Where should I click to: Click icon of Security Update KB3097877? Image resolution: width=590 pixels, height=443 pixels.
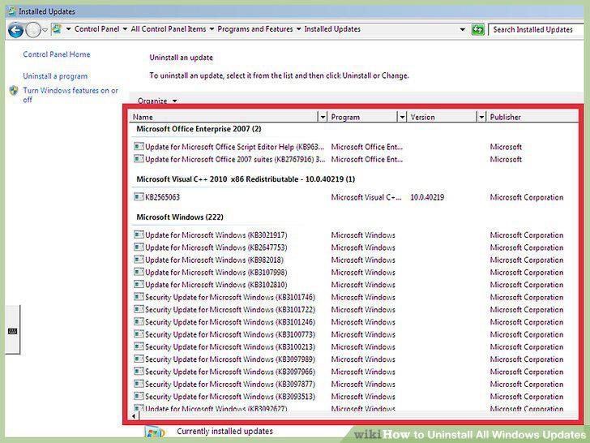pyautogui.click(x=139, y=384)
